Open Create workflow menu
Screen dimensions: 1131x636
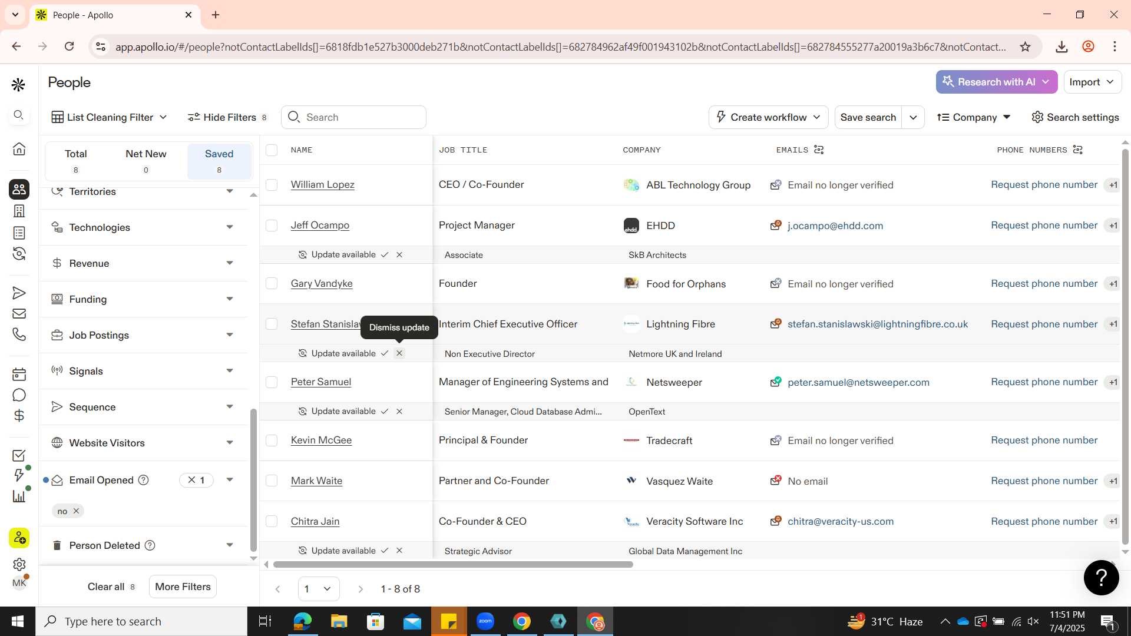(768, 117)
